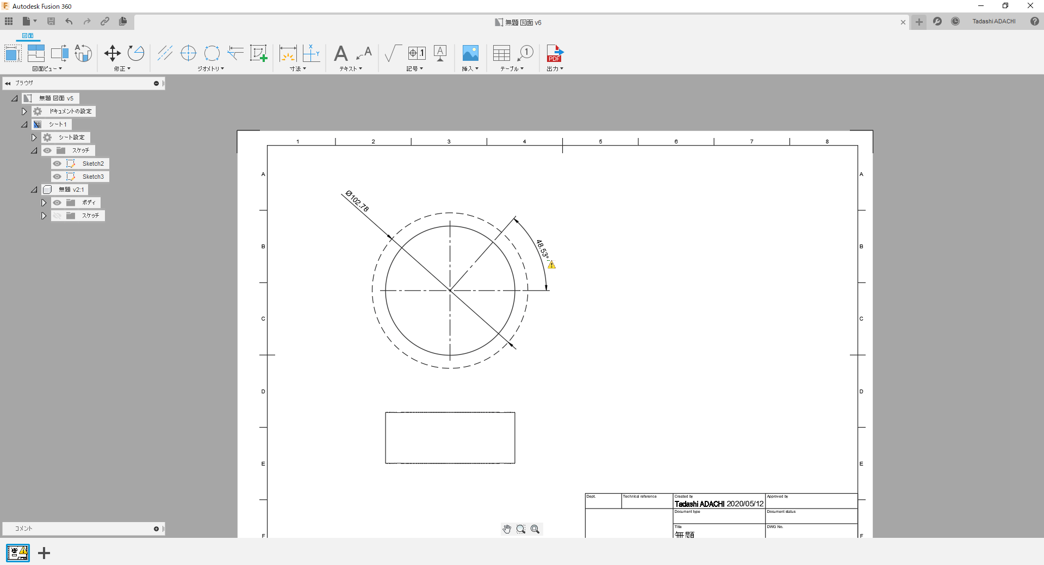Select the Centerline tool
Screen dimensions: 1044x565
[165, 53]
